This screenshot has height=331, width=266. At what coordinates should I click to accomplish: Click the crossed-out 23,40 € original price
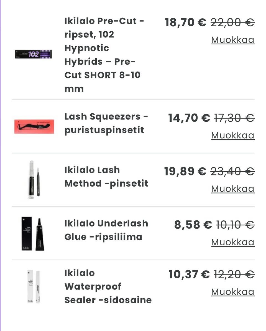(232, 171)
